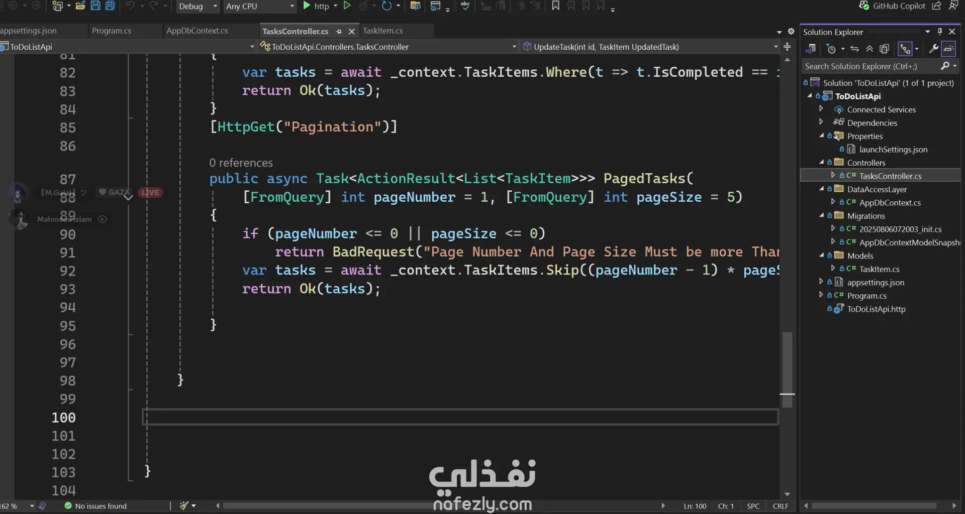Open the http launch profile dropdown arrow
The image size is (965, 514).
pos(336,6)
